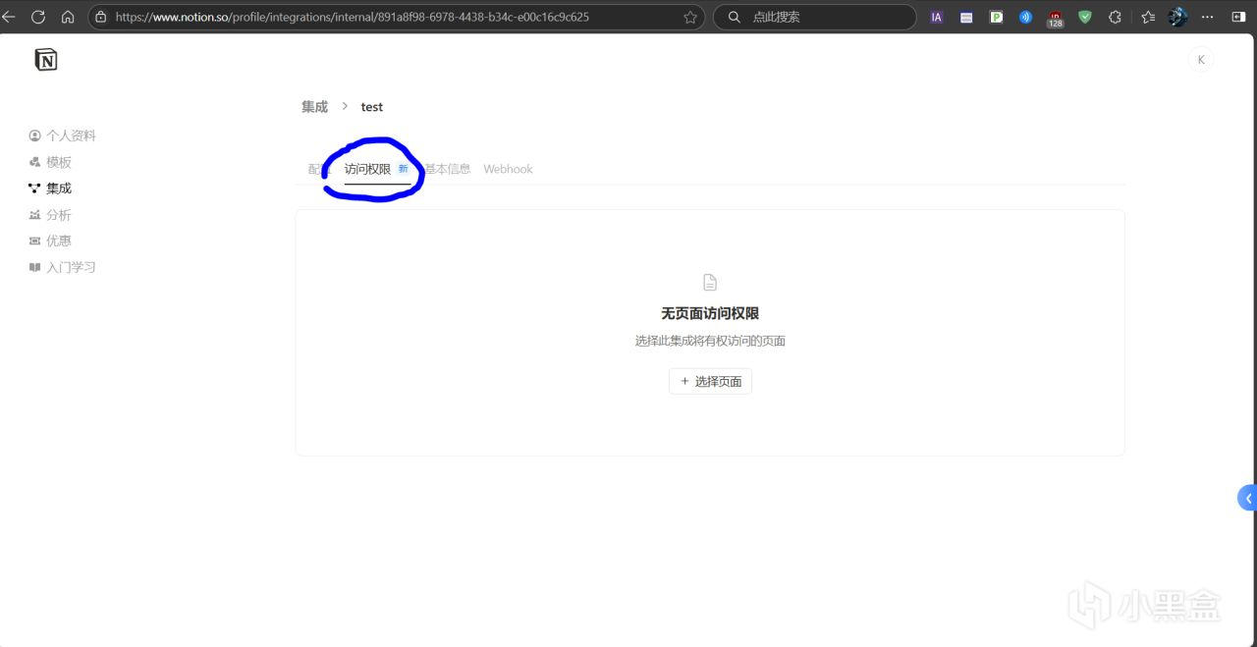The height and width of the screenshot is (647, 1257).
Task: Open the Favorites list icon
Action: [x=1148, y=17]
